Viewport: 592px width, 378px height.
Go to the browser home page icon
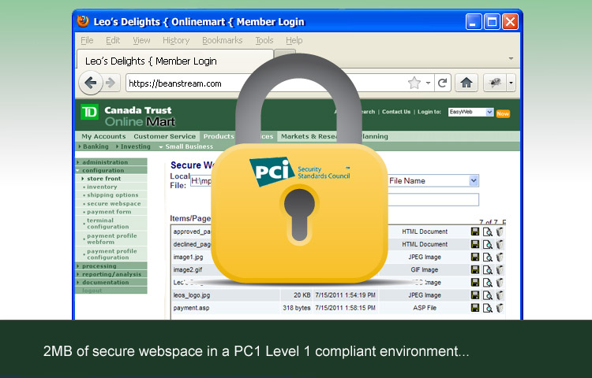click(x=466, y=83)
